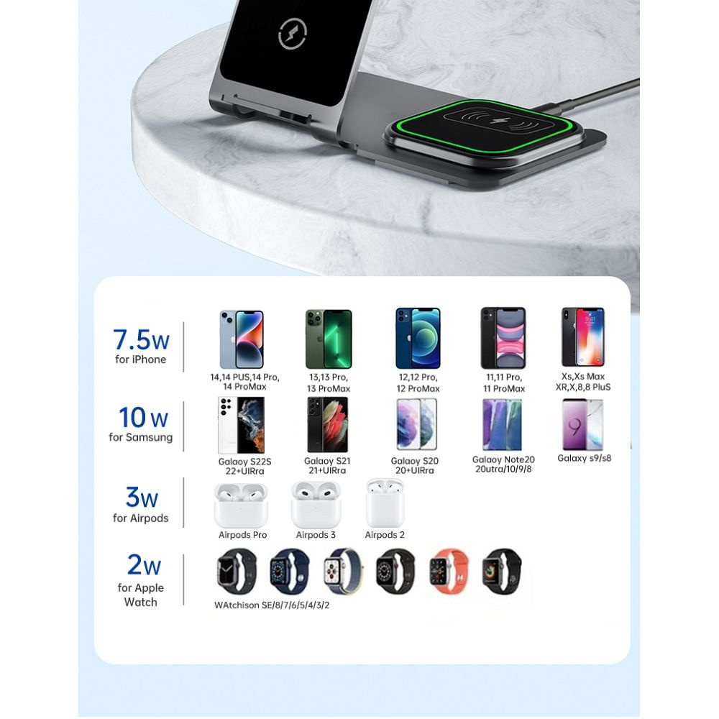Click the Airpods Pro case icon
This screenshot has height=719, width=719.
tap(241, 505)
